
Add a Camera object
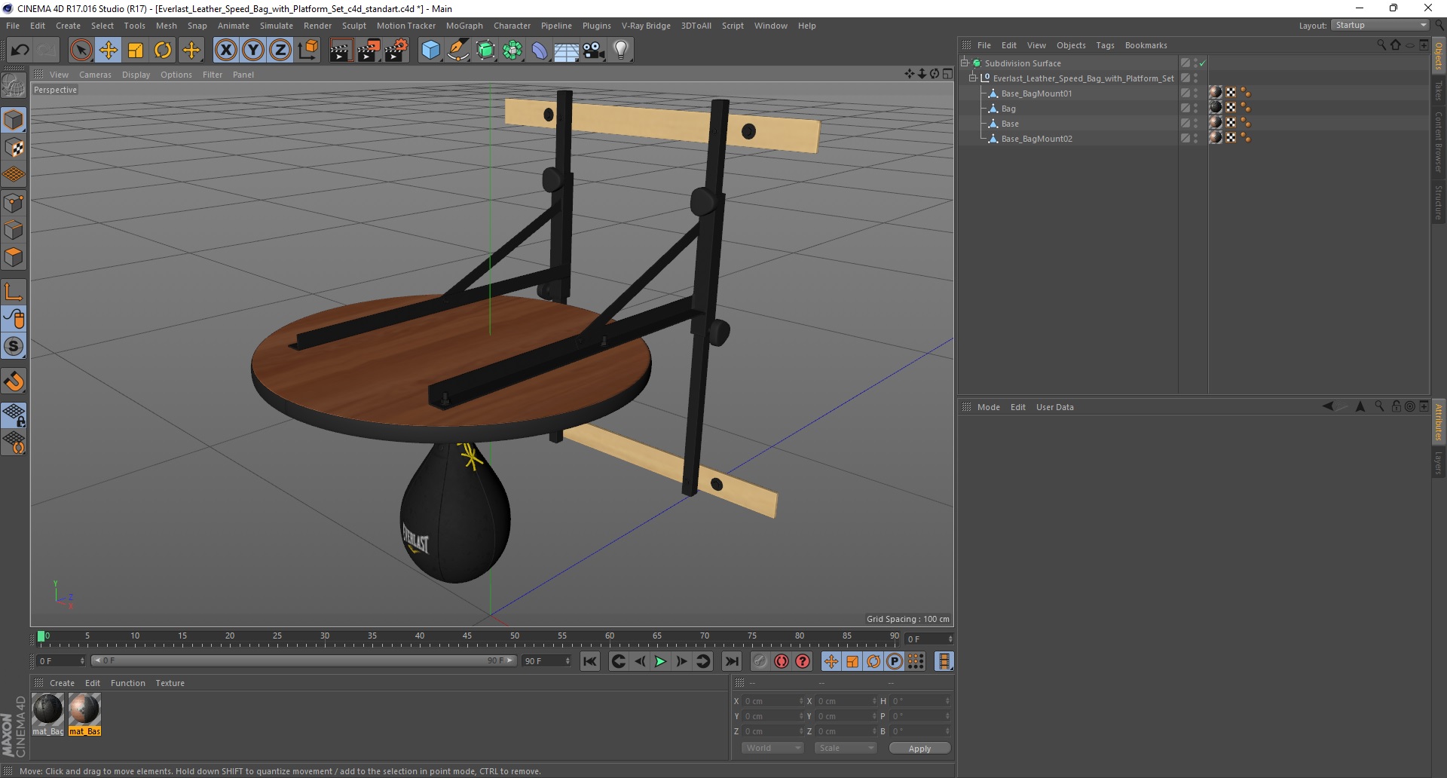coord(594,50)
